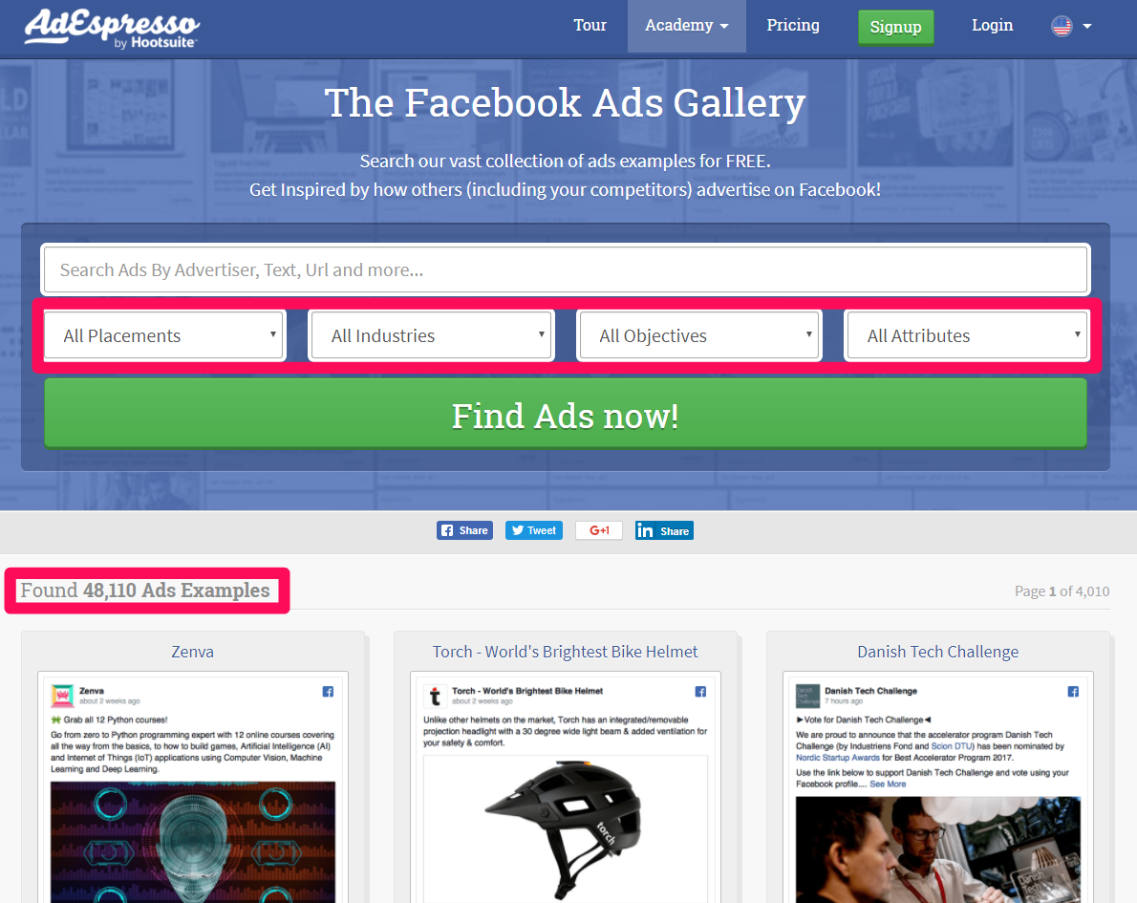Expand the All Objectives dropdown

coord(699,335)
